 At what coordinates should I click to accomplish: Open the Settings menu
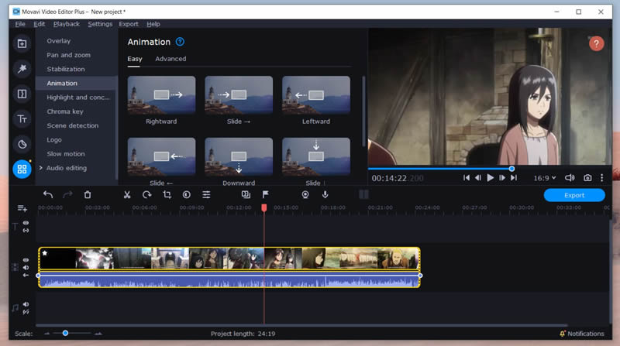pos(100,24)
